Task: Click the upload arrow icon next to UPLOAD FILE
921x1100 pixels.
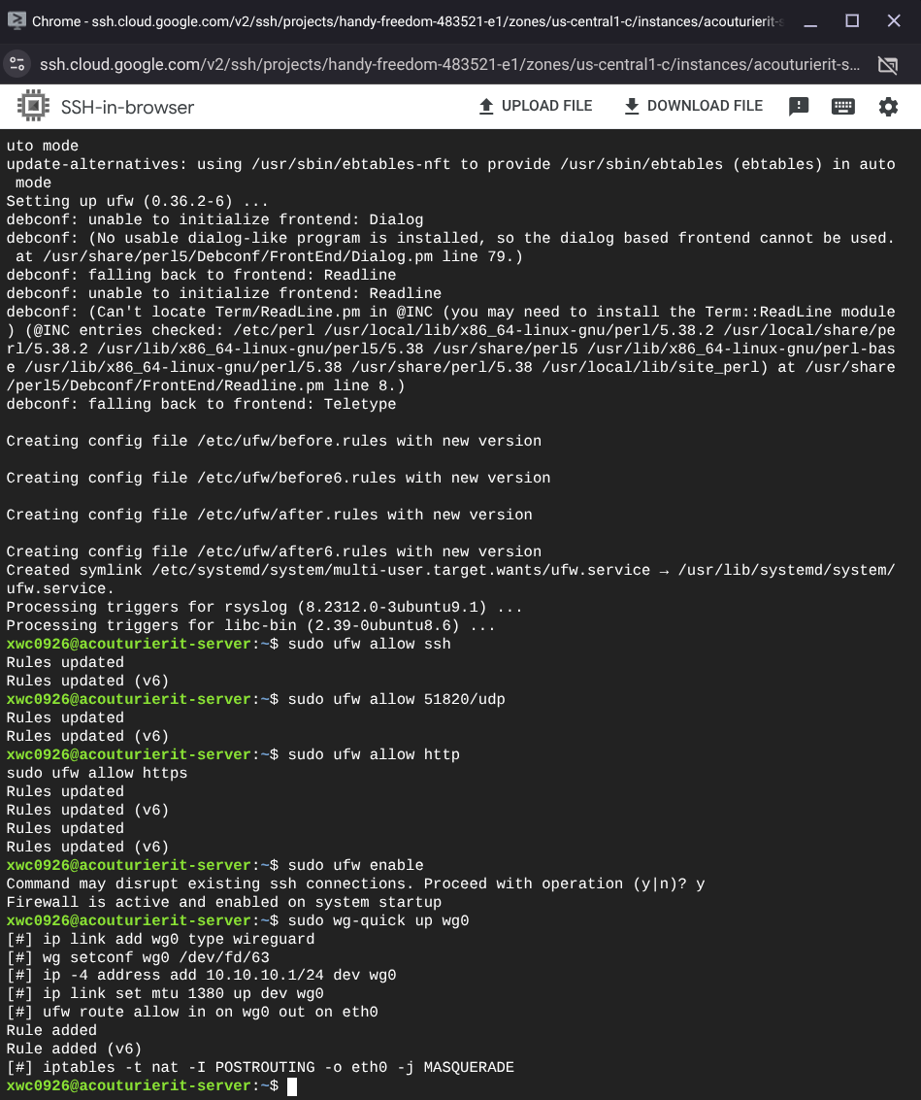Action: (486, 106)
